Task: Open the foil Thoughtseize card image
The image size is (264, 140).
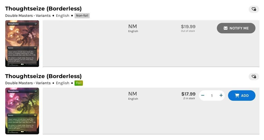Action: 22,111
